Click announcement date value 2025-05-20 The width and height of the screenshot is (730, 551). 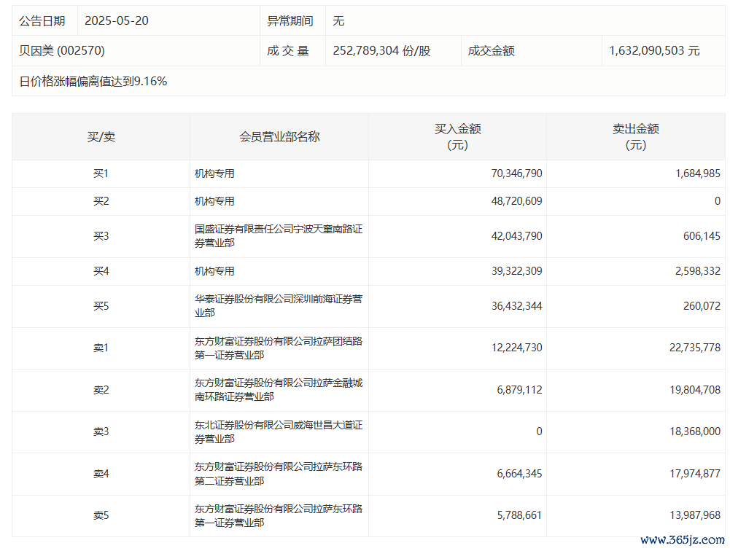point(117,21)
